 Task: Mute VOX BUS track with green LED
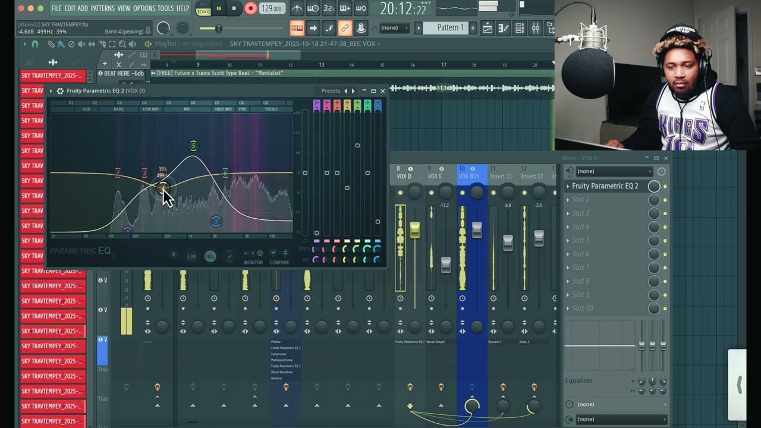(x=463, y=193)
